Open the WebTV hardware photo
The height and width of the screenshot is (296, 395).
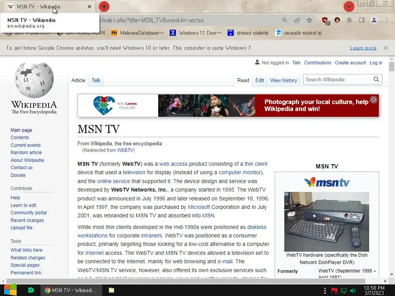(326, 222)
